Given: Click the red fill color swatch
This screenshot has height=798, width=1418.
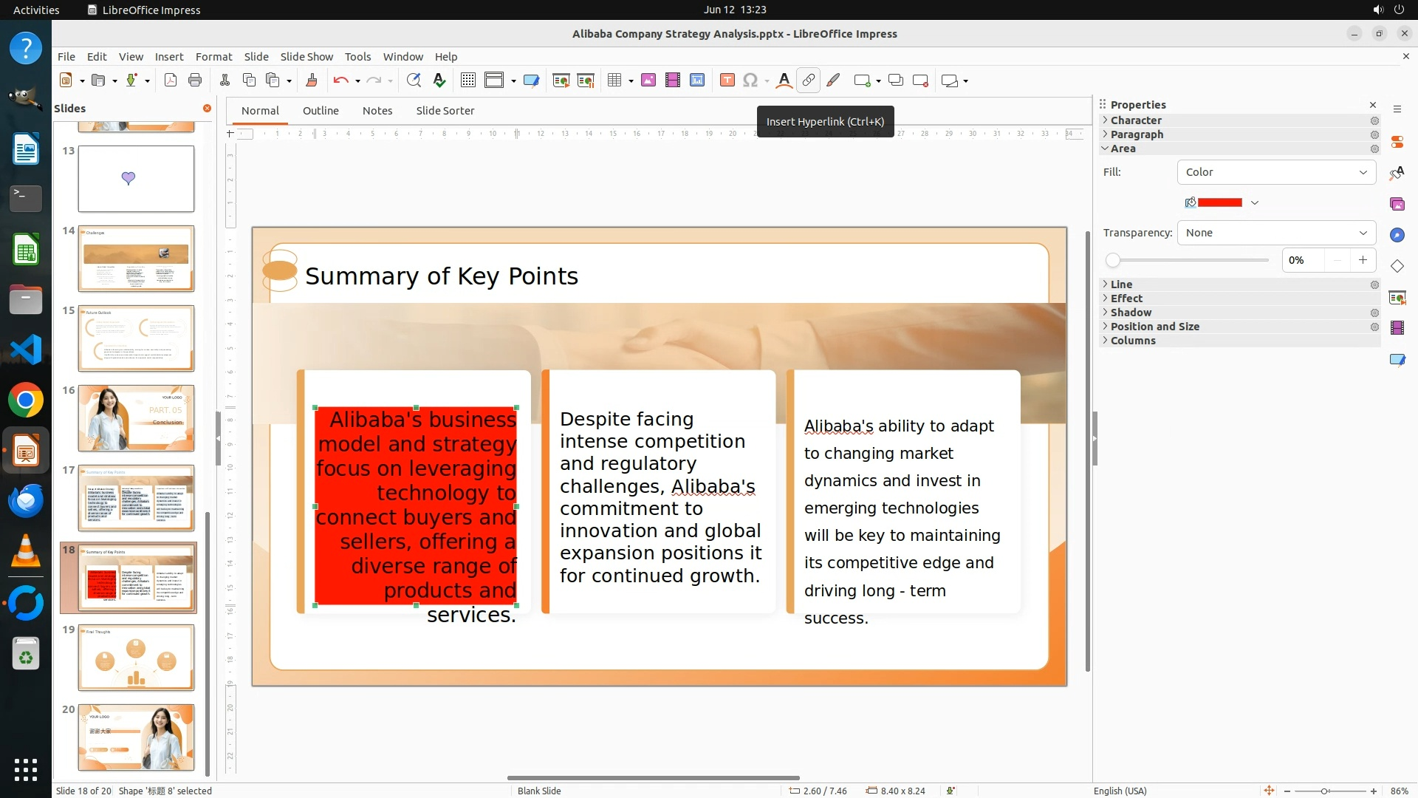Looking at the screenshot, I should pyautogui.click(x=1219, y=202).
